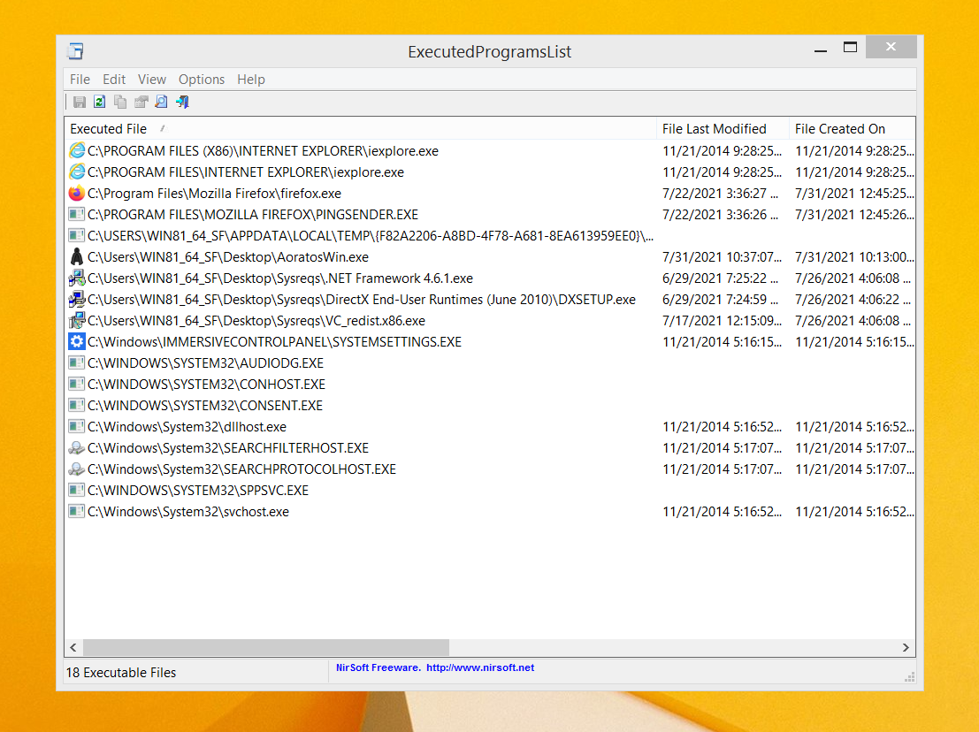Image resolution: width=979 pixels, height=732 pixels.
Task: Click the Save floppy disk toolbar icon
Action: pyautogui.click(x=80, y=102)
